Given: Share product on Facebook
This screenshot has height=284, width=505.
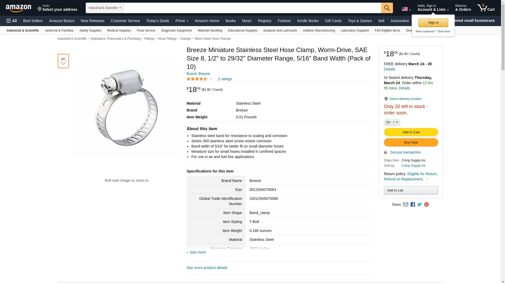Looking at the screenshot, I should tap(413, 205).
